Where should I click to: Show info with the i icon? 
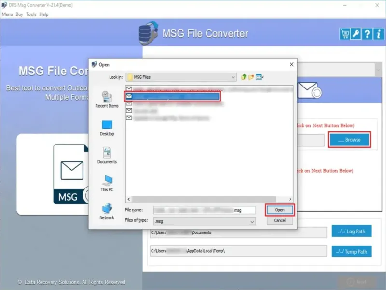point(378,34)
